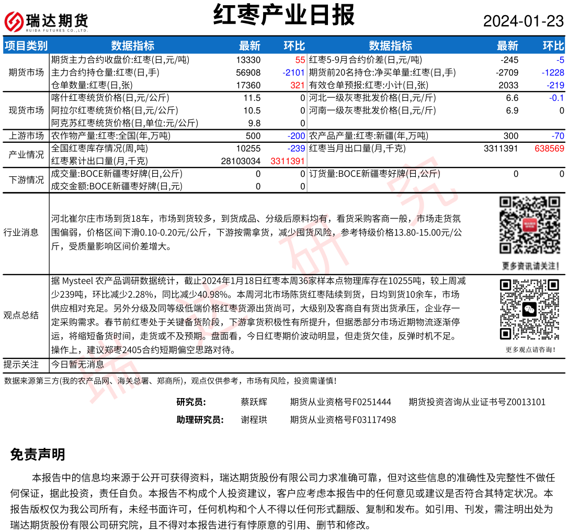Select the 现货市场 category row label
This screenshot has height=532, width=568.
coord(26,110)
